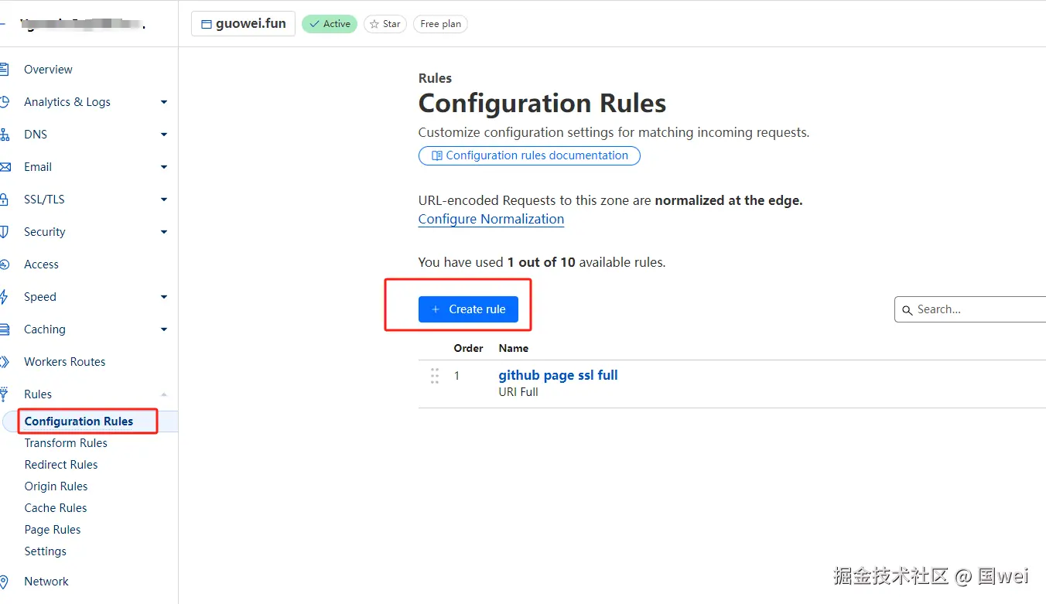1046x604 pixels.
Task: Expand the DNS section dropdown arrow
Action: click(163, 135)
